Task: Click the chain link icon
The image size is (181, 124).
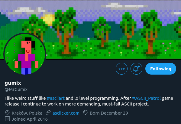Action: coord(48,113)
